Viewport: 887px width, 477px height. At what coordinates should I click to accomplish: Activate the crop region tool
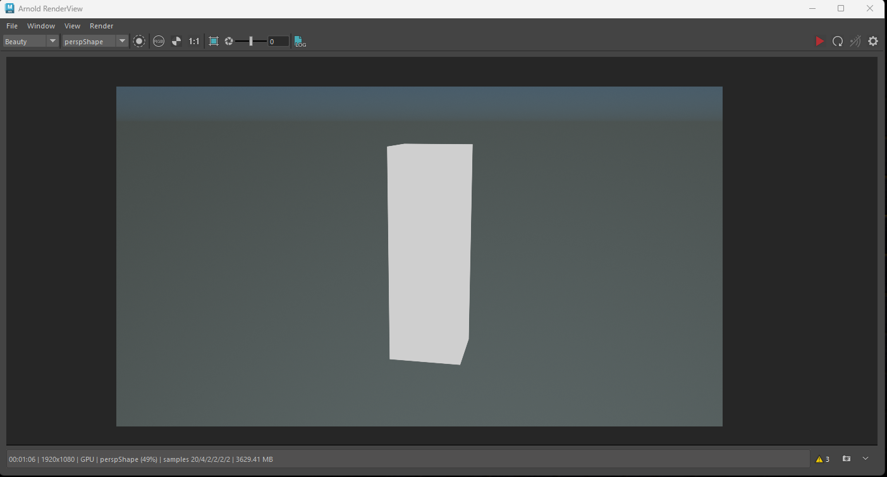[x=213, y=40]
